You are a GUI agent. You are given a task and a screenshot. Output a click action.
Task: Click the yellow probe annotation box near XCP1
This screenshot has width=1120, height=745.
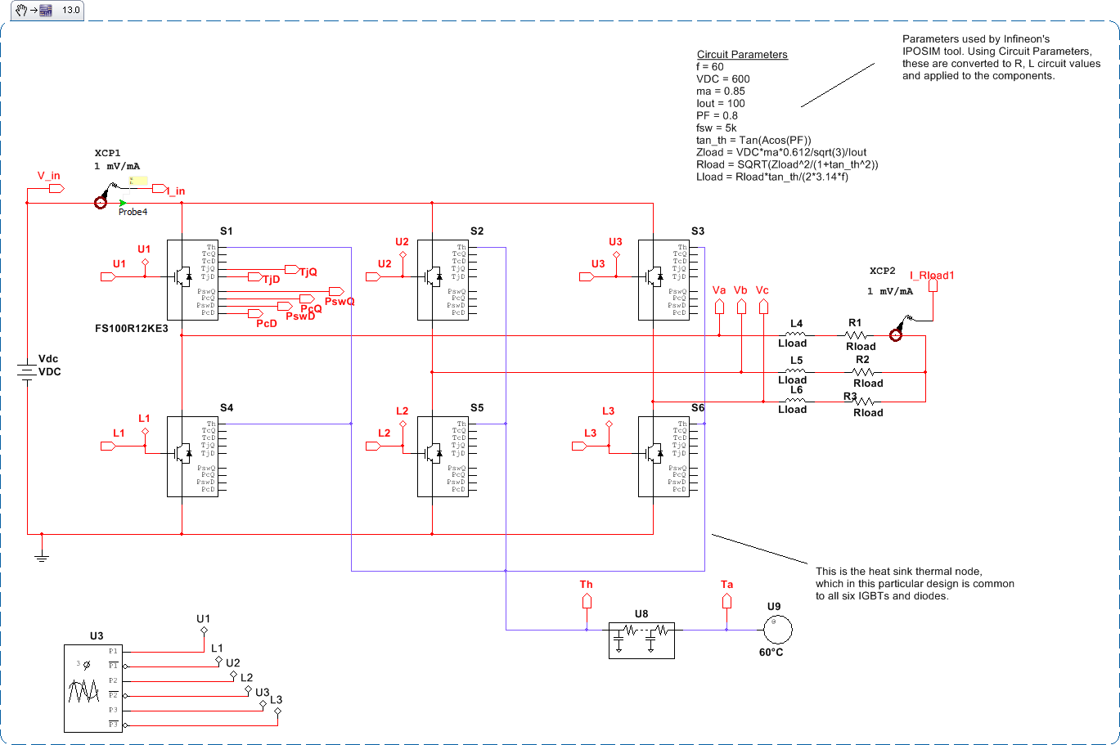click(x=138, y=182)
